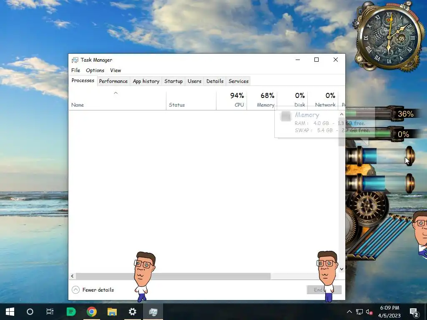This screenshot has height=320, width=427.
Task: Switch to the Performance tab
Action: click(x=113, y=81)
